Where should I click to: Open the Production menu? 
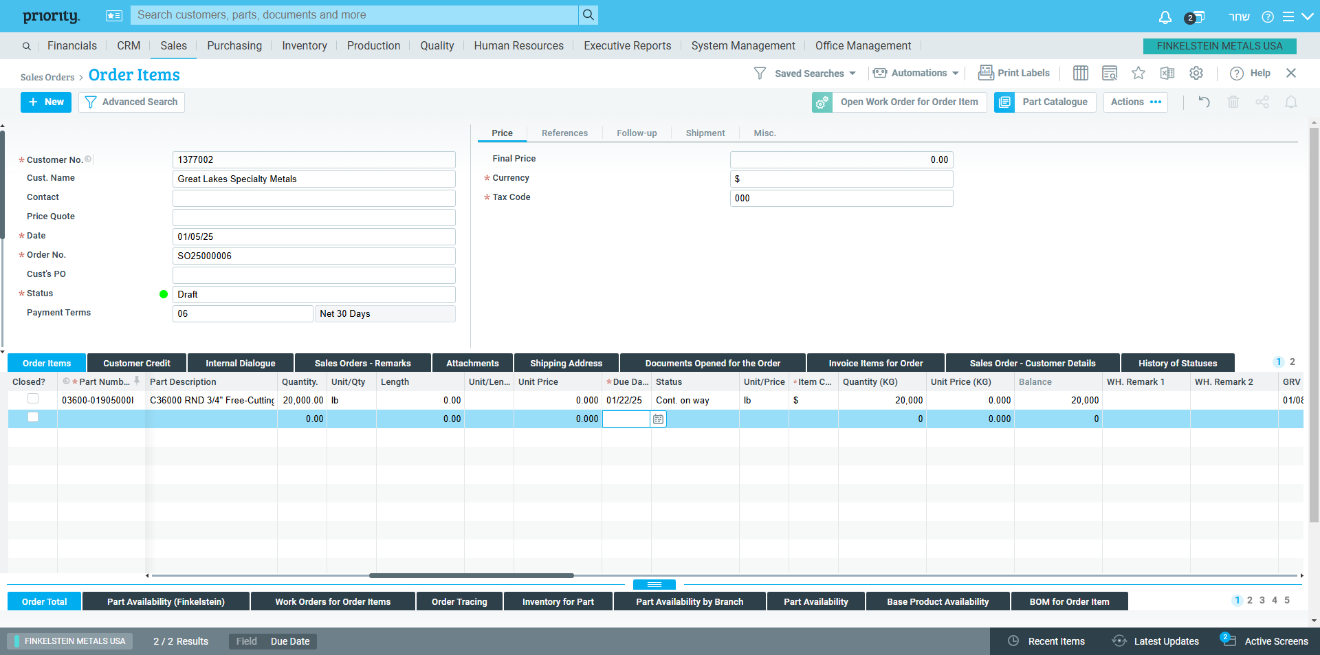pyautogui.click(x=373, y=45)
